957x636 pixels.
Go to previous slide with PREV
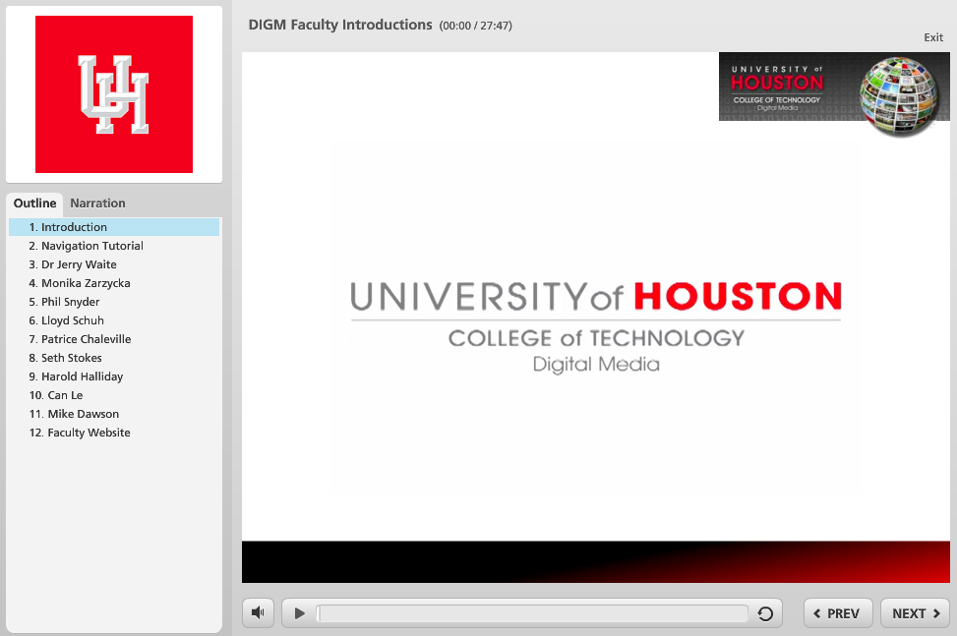pos(838,613)
